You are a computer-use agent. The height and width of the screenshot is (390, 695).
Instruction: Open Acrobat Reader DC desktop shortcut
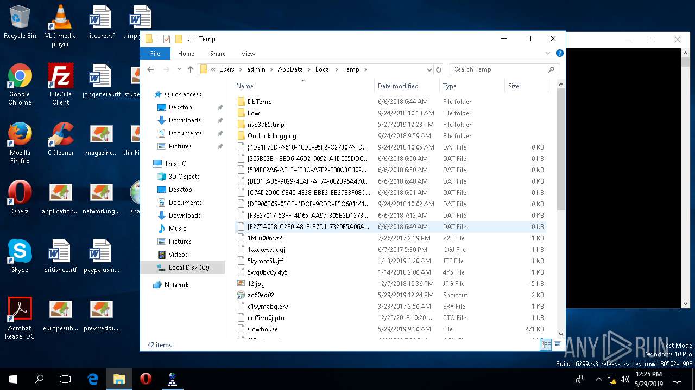(x=20, y=318)
